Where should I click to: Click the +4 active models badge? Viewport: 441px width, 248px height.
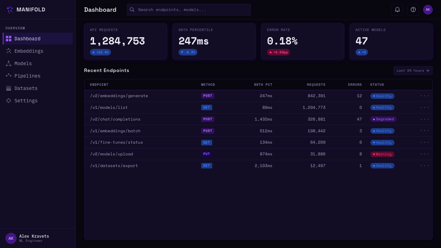pyautogui.click(x=362, y=52)
